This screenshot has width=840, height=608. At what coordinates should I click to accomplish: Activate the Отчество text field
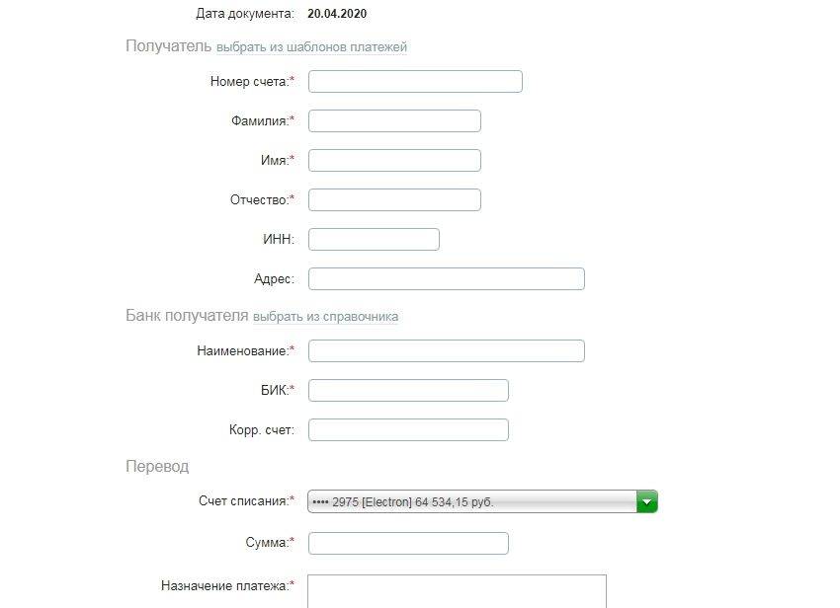pyautogui.click(x=394, y=200)
